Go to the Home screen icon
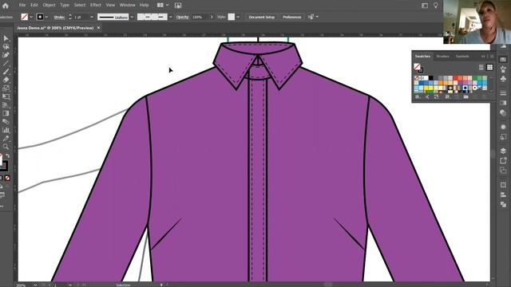This screenshot has width=511, height=287. coord(6,6)
